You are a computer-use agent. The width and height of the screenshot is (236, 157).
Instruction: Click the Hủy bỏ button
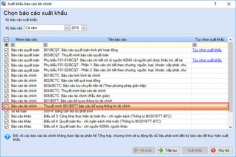[x=221, y=150]
